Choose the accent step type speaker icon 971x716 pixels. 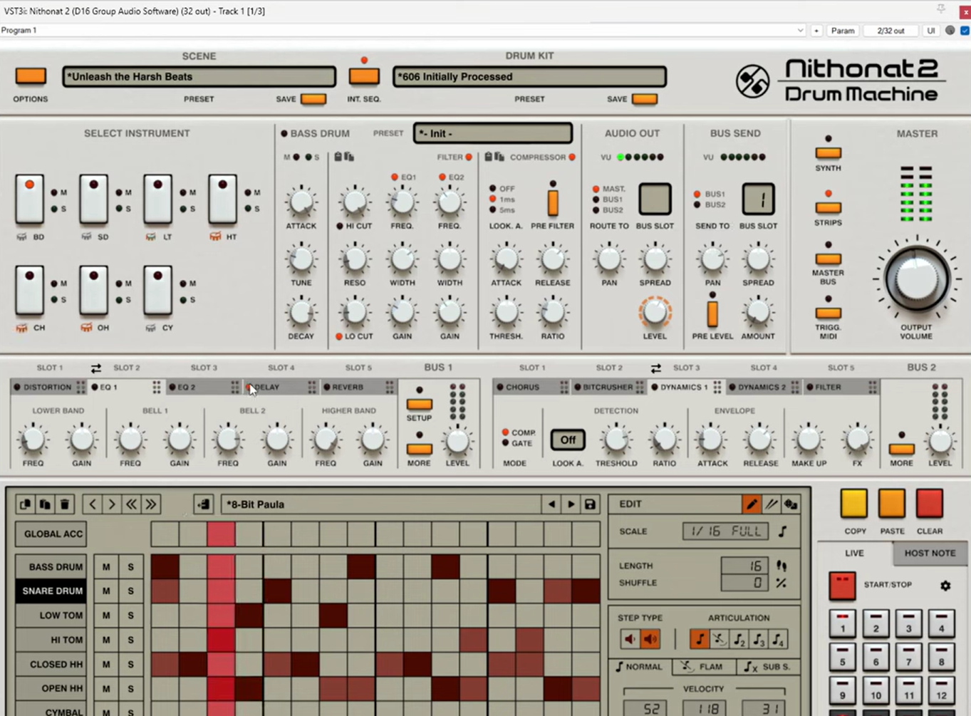650,639
